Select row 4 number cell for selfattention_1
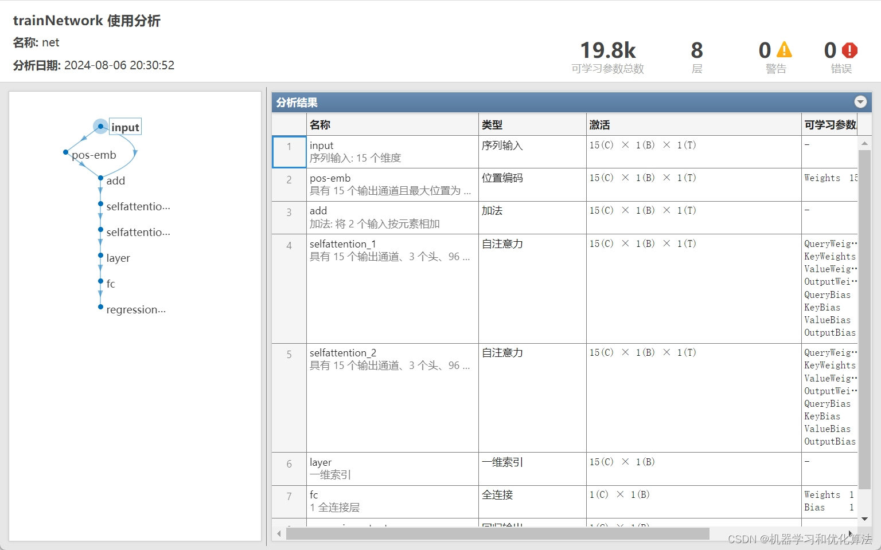The width and height of the screenshot is (881, 550). click(x=289, y=289)
